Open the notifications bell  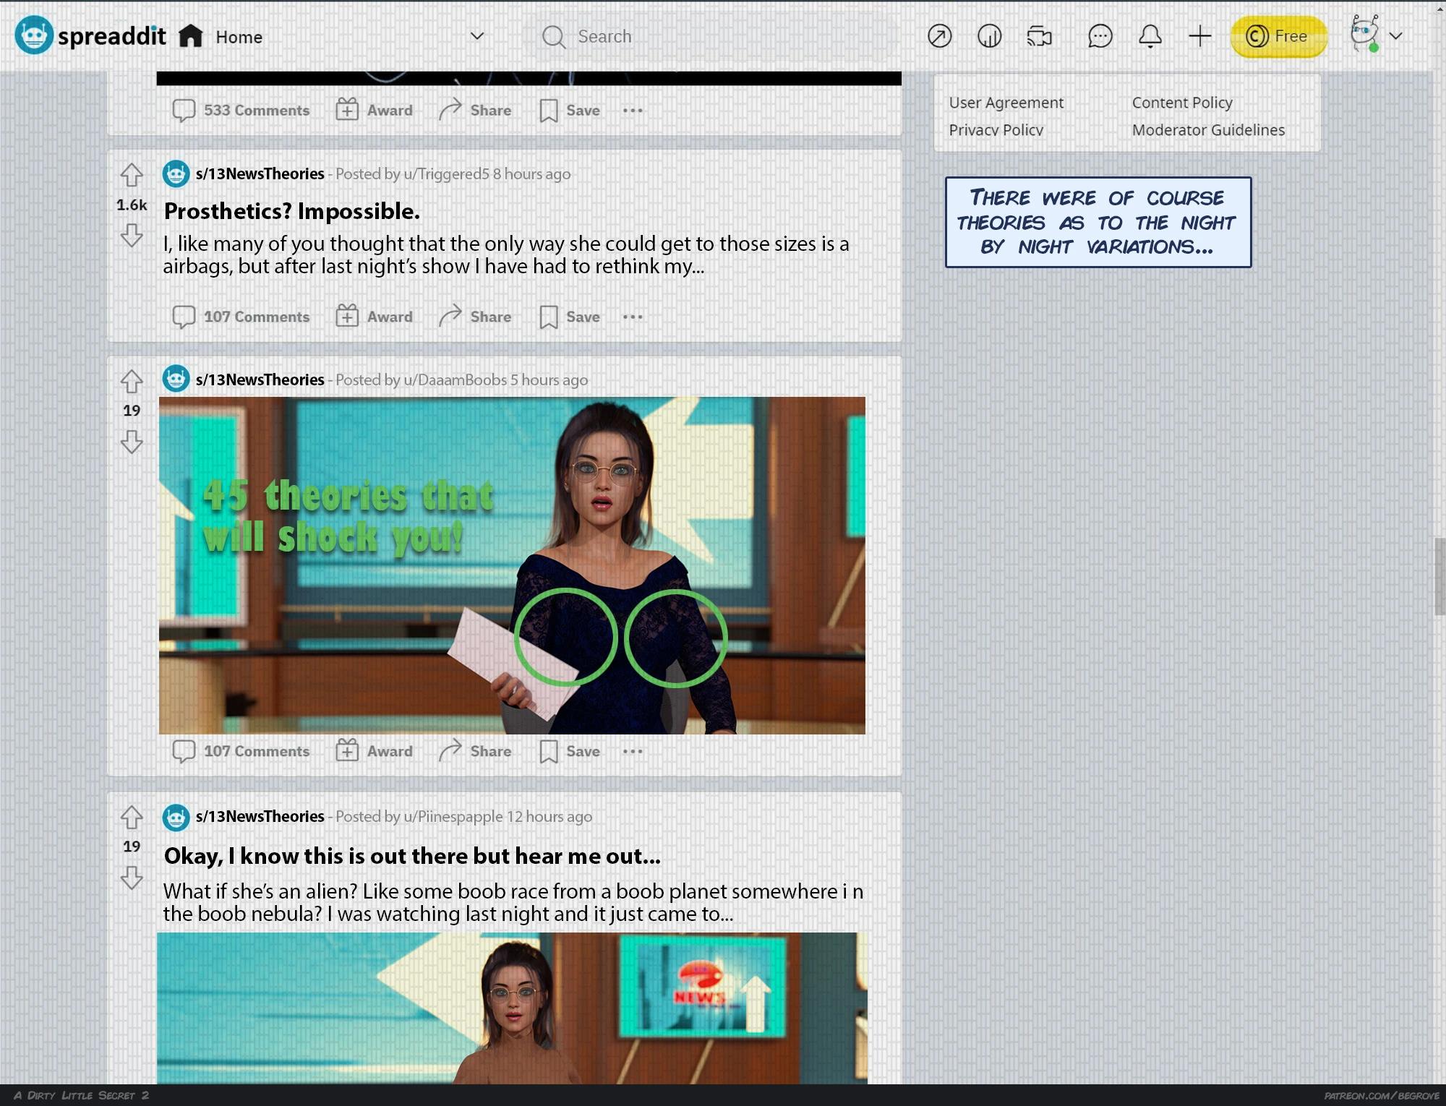point(1150,36)
